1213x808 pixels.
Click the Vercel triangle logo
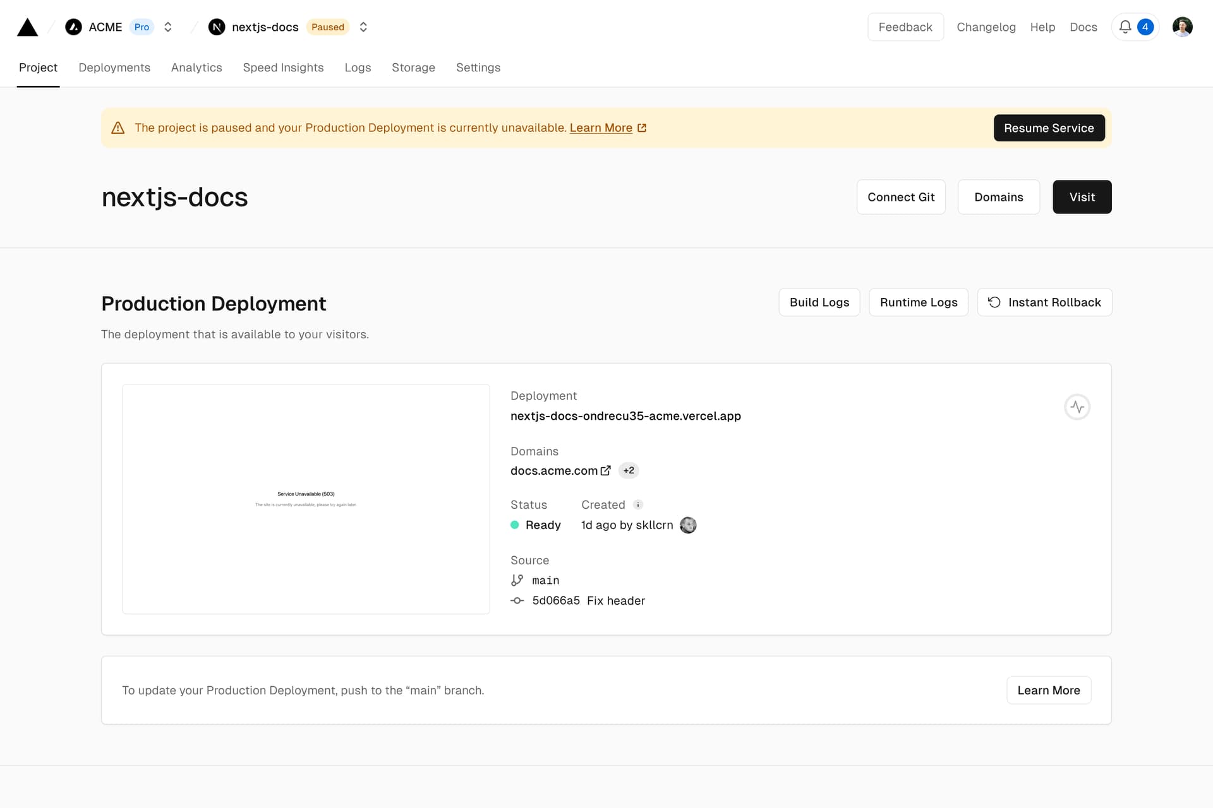tap(27, 27)
